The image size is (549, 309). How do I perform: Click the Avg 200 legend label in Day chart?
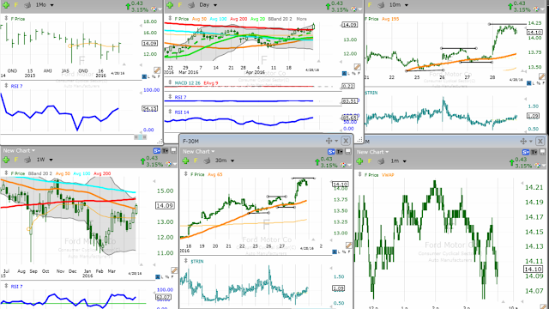[x=238, y=19]
